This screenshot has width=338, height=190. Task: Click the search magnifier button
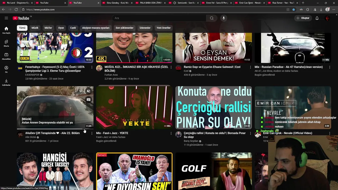(x=212, y=18)
